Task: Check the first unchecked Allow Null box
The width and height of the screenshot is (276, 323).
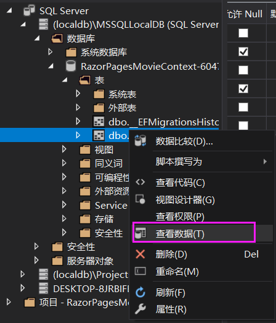Action: (x=243, y=33)
